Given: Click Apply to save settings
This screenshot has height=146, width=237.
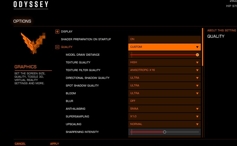Looking at the screenshot, I should (55, 144).
